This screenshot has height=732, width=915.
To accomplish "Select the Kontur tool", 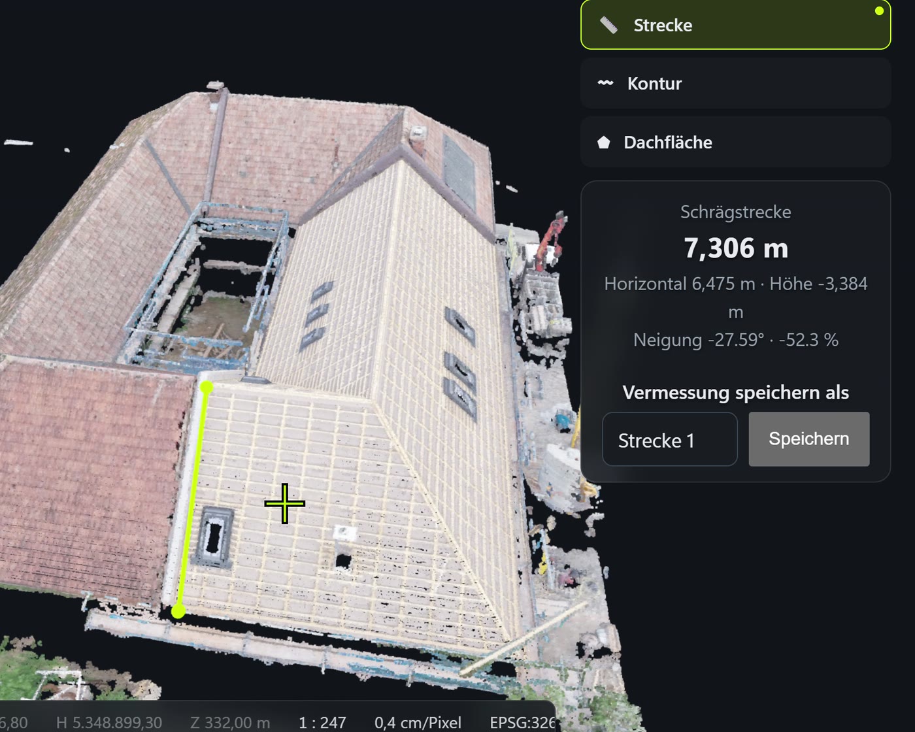I will 735,83.
